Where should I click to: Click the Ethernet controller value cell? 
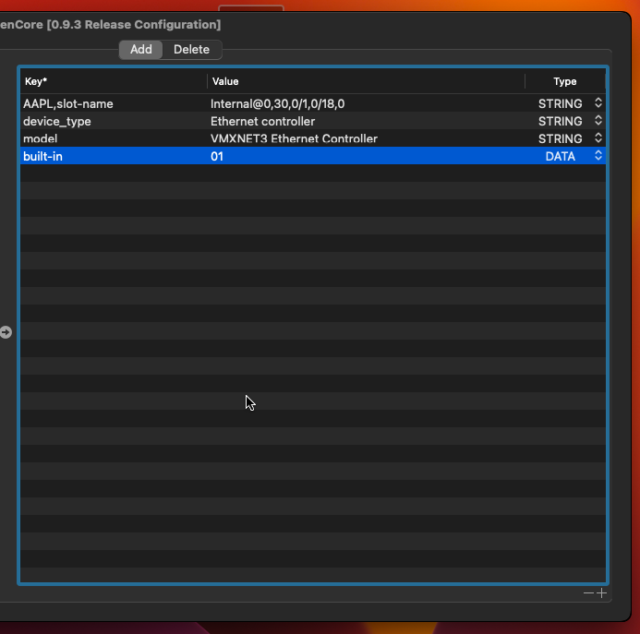click(x=262, y=121)
